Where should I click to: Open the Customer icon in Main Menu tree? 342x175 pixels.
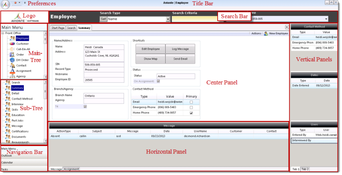tap(12, 44)
